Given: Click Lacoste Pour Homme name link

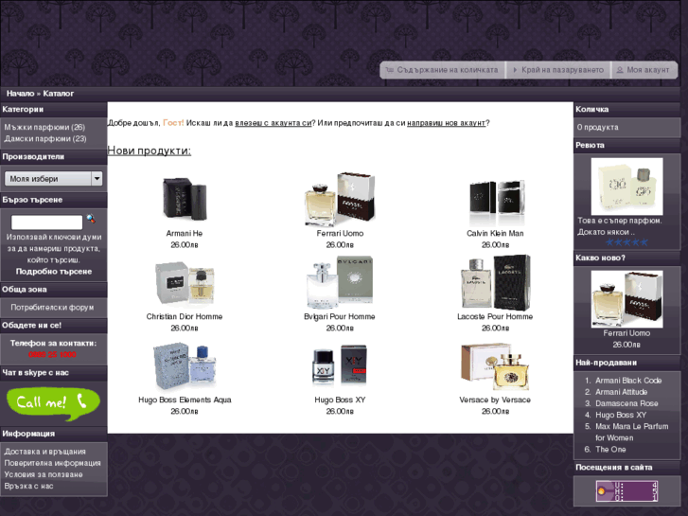Looking at the screenshot, I should [x=495, y=316].
